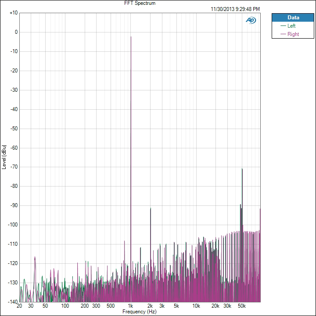The height and width of the screenshot is (316, 316).
Task: Click the top of the 1 kHz fundamental peak
Action: [x=131, y=37]
